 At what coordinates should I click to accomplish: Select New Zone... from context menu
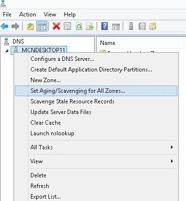[96, 80]
